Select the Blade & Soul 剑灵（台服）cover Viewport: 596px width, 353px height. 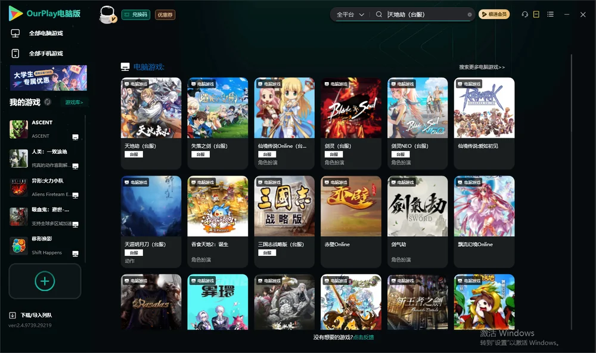pos(351,108)
